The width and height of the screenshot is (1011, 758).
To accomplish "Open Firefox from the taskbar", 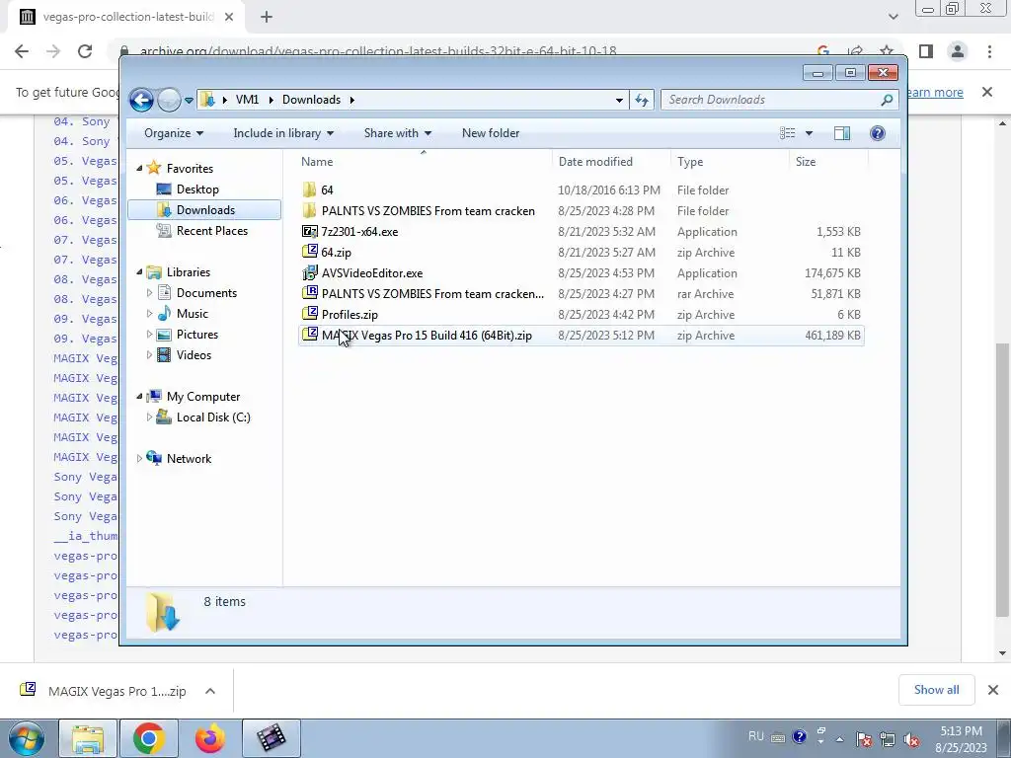I will tap(210, 738).
